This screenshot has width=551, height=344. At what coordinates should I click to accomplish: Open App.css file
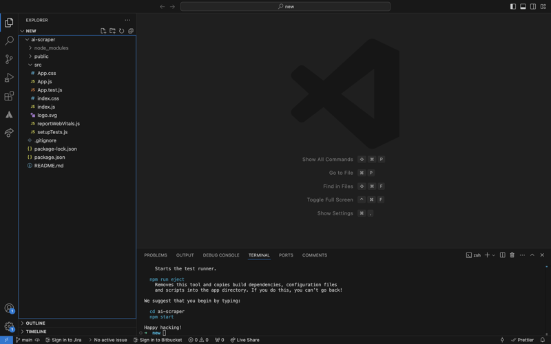tap(47, 74)
